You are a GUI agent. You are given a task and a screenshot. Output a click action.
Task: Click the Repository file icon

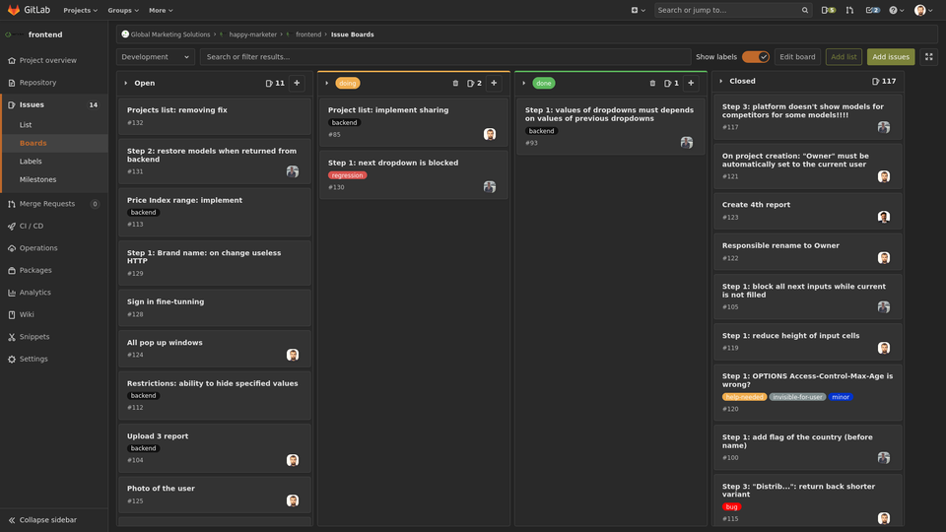[12, 83]
